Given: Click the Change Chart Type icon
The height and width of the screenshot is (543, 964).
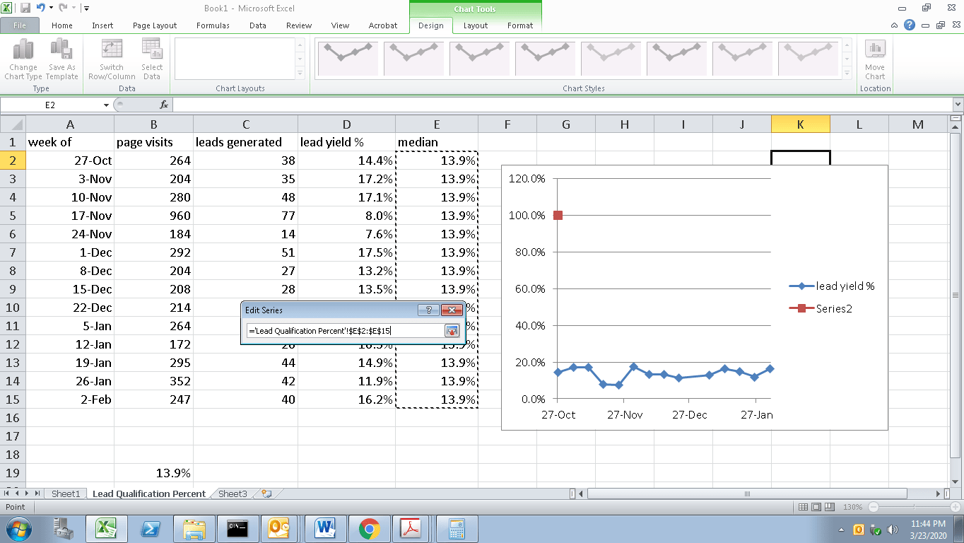Looking at the screenshot, I should 23,59.
